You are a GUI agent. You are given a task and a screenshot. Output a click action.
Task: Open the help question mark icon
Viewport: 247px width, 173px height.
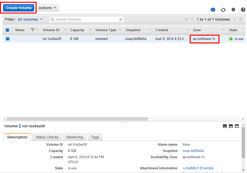(x=243, y=10)
